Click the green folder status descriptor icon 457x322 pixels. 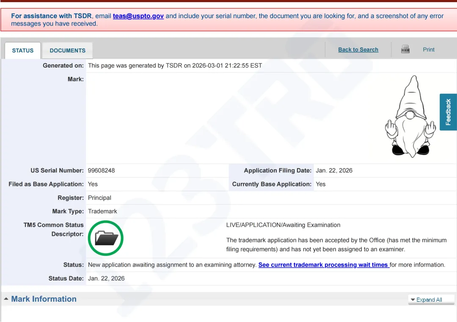(x=105, y=238)
